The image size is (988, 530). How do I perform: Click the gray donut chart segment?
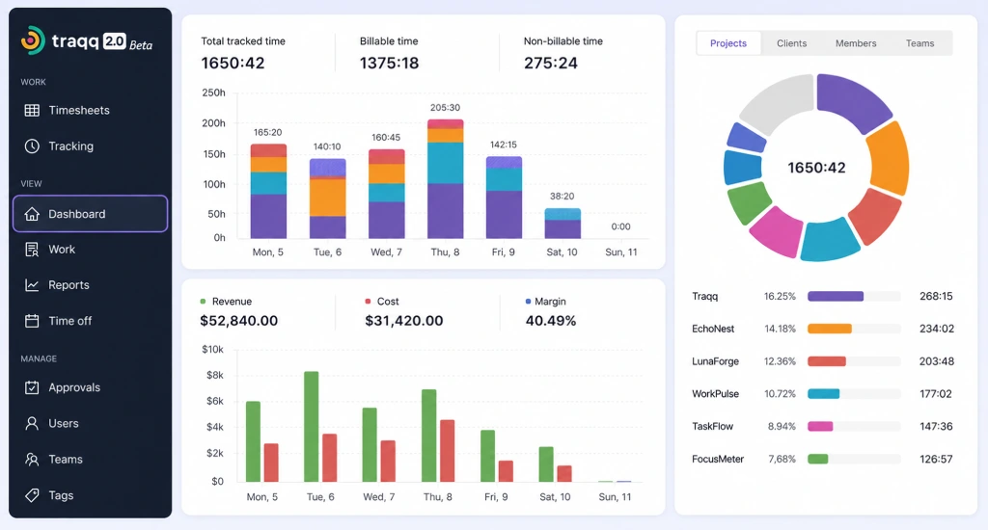(780, 102)
